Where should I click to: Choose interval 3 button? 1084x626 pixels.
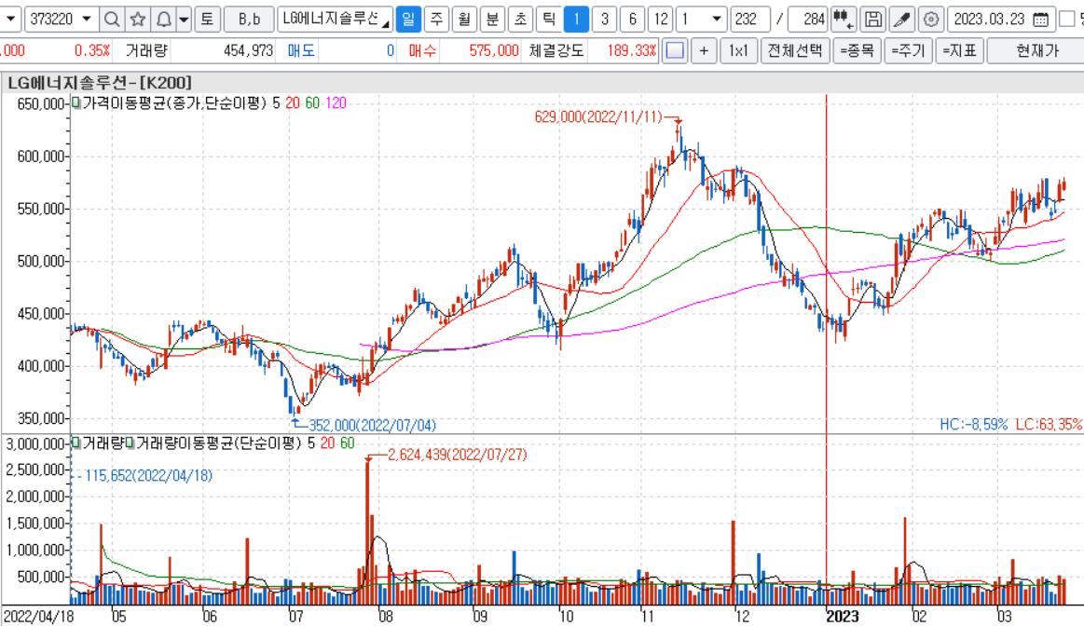(604, 20)
